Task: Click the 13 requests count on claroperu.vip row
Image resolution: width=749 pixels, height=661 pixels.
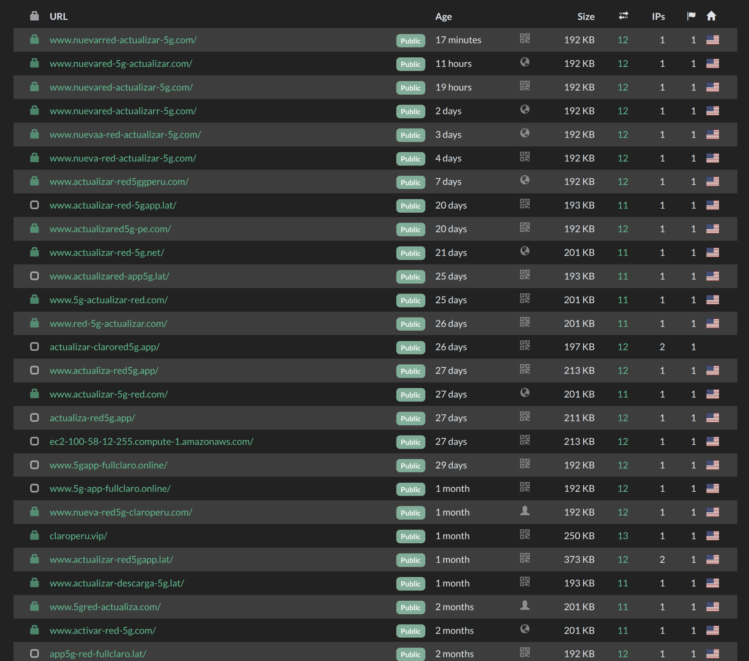Action: [x=622, y=536]
